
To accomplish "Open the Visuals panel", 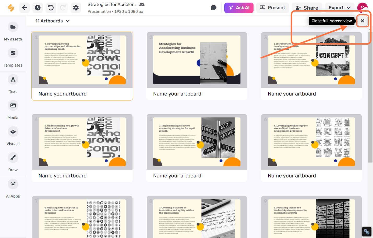I will (13, 136).
